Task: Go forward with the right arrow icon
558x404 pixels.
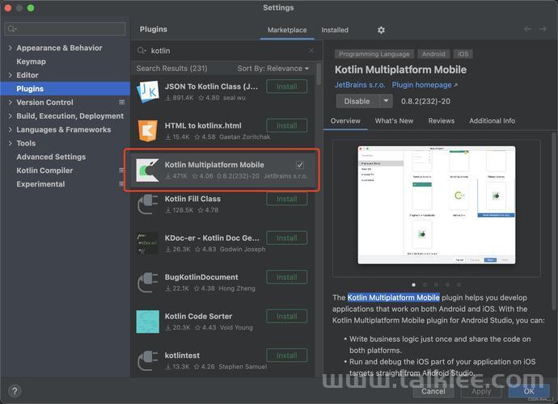Action: (x=543, y=29)
